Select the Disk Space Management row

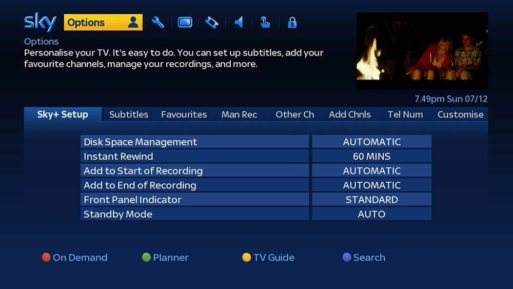[x=194, y=142]
